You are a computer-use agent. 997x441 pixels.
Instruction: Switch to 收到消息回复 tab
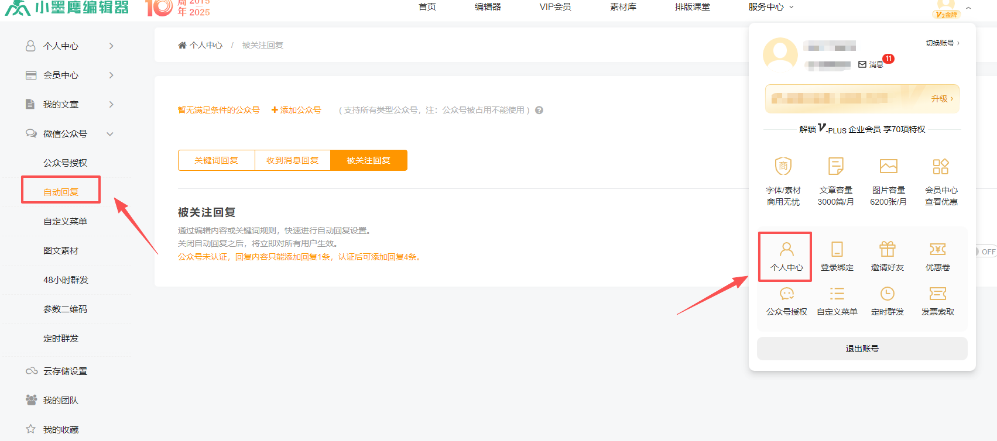tap(293, 160)
